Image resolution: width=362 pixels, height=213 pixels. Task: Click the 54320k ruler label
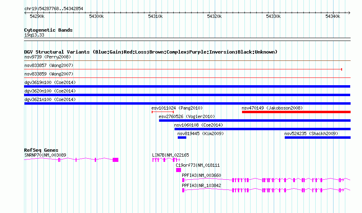tap(214, 16)
